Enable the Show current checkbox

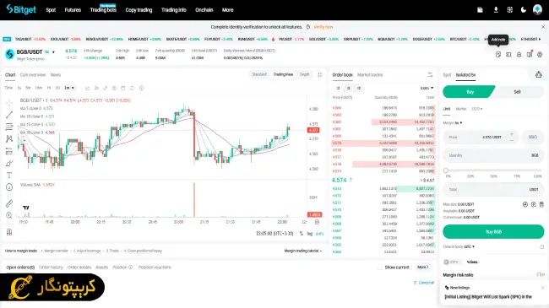(x=380, y=267)
